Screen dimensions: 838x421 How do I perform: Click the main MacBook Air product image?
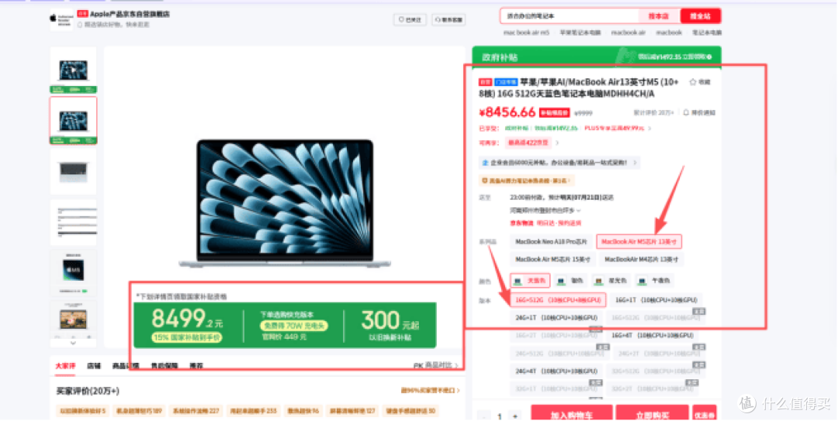tap(285, 204)
